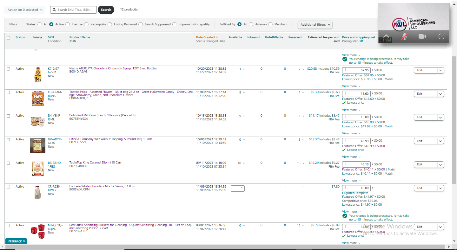This screenshot has height=250, width=457.
Task: Select the Inactive status filter
Action: (68, 24)
